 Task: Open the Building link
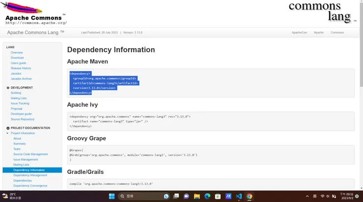(16, 93)
